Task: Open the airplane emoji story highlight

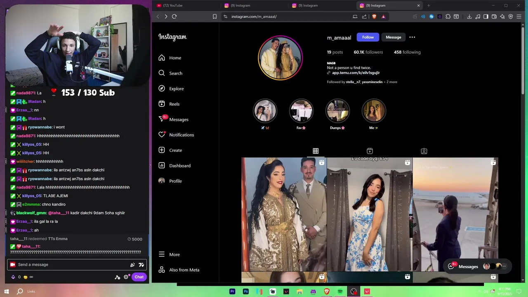Action: (x=265, y=111)
